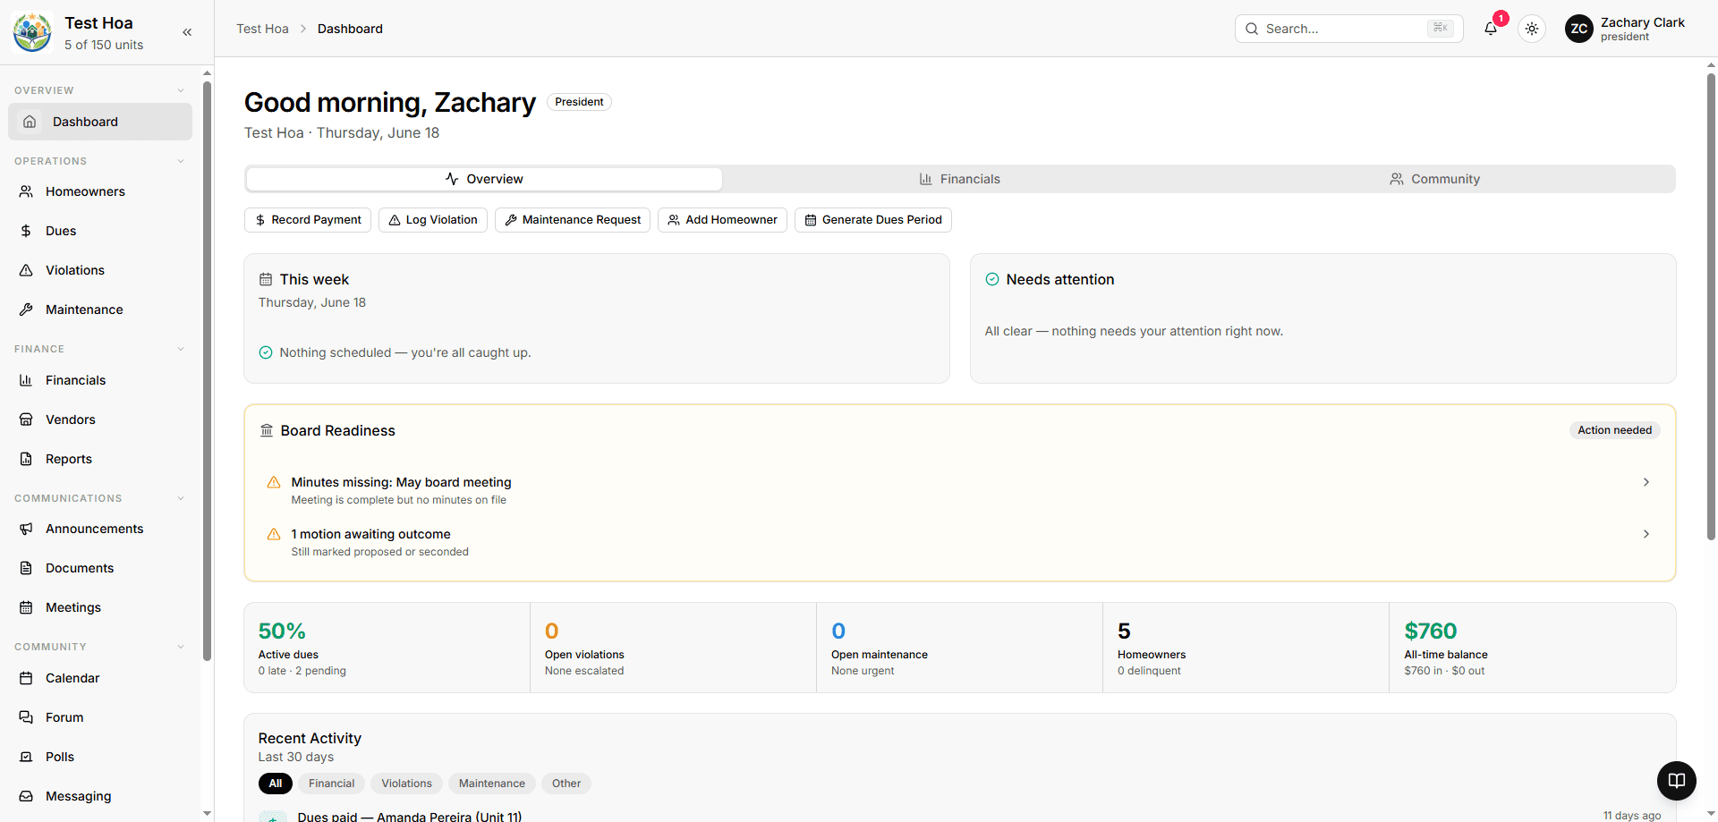Viewport: 1718px width, 822px height.
Task: Click the 5 Homeowners stat
Action: pos(1246,648)
